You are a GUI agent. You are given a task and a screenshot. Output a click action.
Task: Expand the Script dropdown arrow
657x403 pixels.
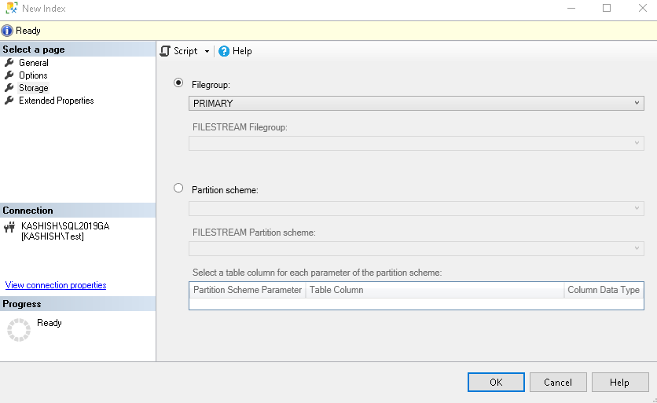[x=207, y=51]
